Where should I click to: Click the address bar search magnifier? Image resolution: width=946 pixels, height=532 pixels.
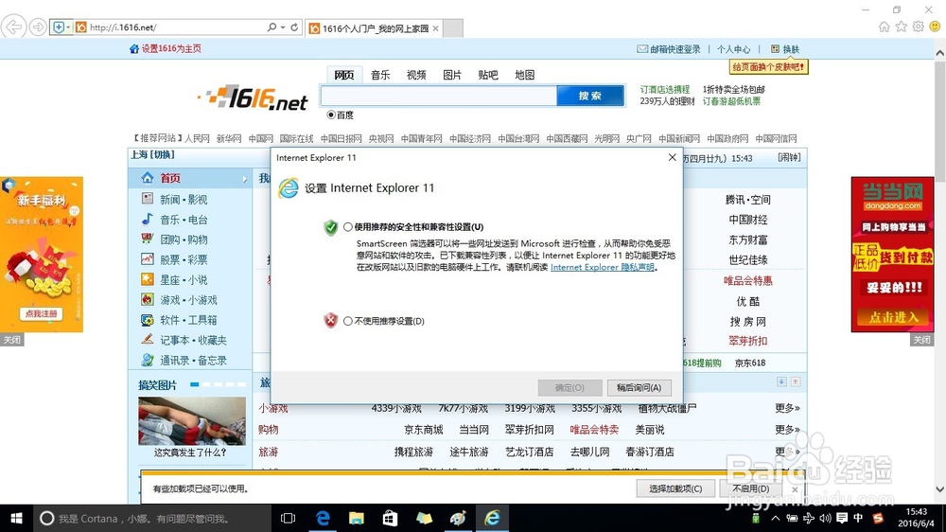point(272,27)
